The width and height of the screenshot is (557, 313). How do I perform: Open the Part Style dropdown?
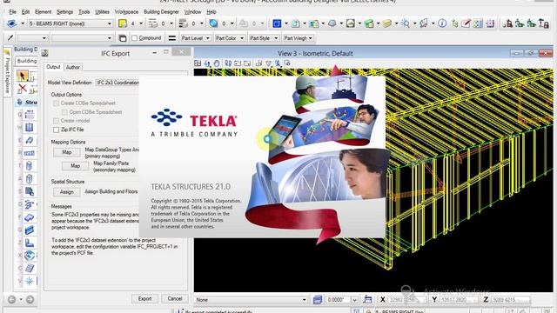coord(263,38)
